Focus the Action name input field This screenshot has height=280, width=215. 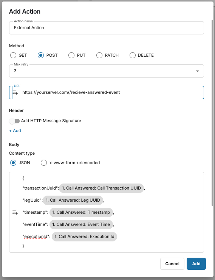click(x=107, y=28)
